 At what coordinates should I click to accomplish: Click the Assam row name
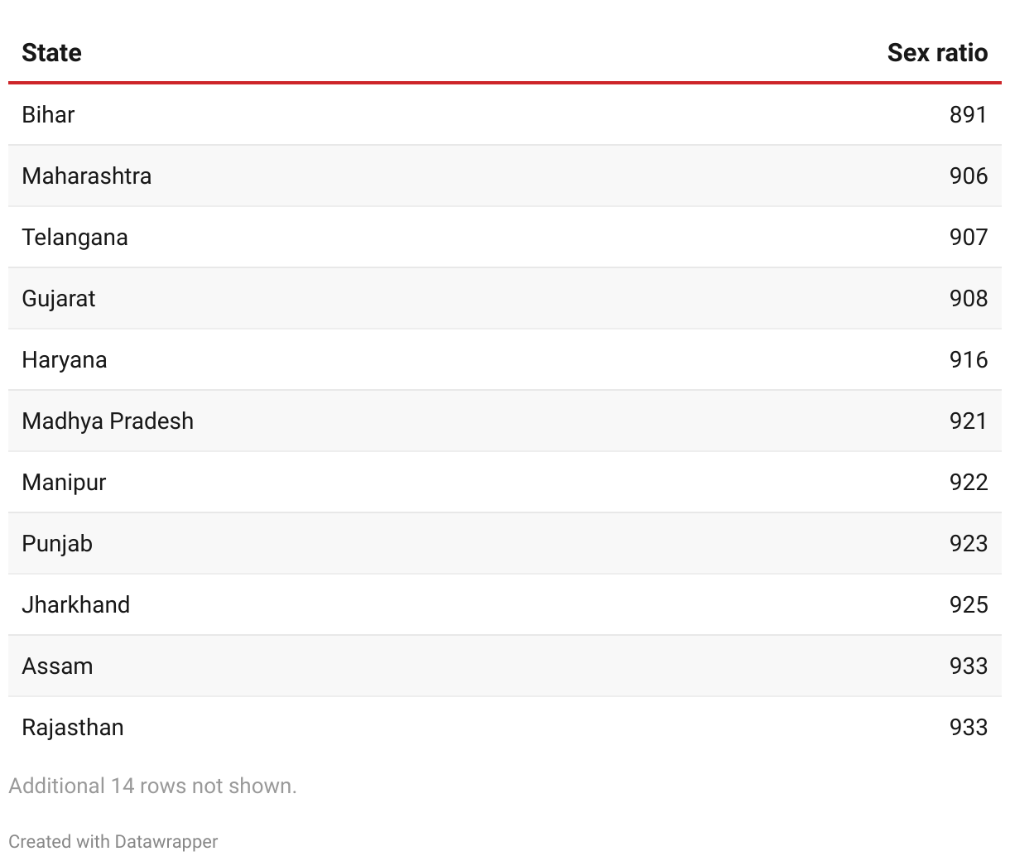coord(57,666)
